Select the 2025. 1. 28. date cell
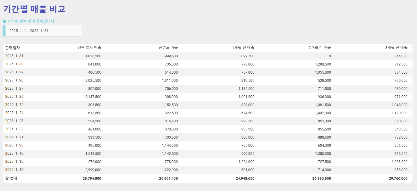Image resolution: width=417 pixels, height=191 pixels. click(15, 80)
